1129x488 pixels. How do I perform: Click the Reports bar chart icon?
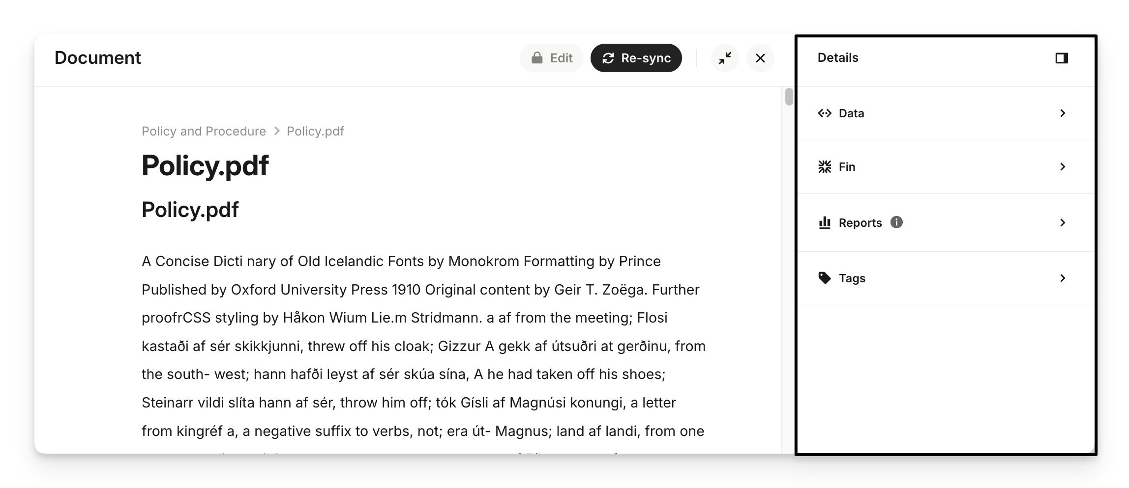(x=825, y=223)
